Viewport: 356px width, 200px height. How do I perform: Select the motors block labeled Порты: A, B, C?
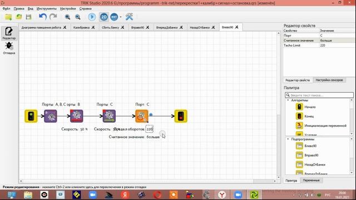tap(51, 116)
